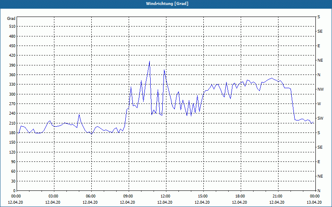Screen dimensions: 332x207
Task: Select the upper SE compass label
Action: click(x=320, y=31)
